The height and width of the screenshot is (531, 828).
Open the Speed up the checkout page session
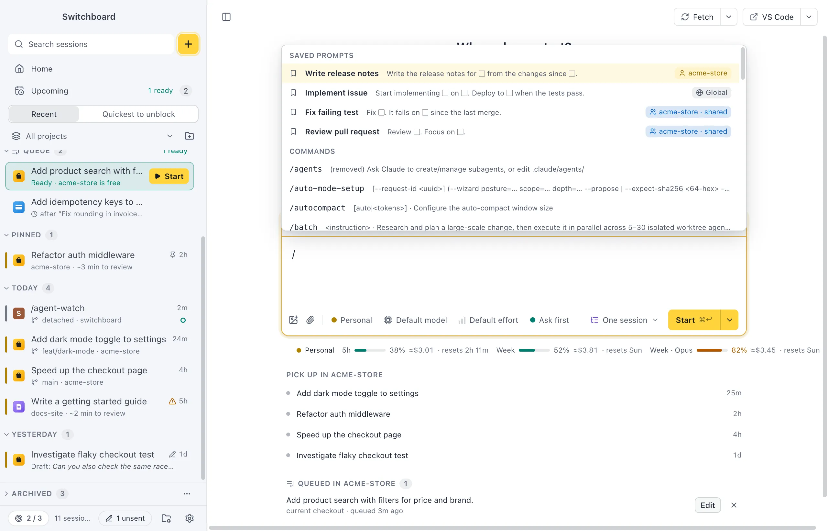coord(100,376)
